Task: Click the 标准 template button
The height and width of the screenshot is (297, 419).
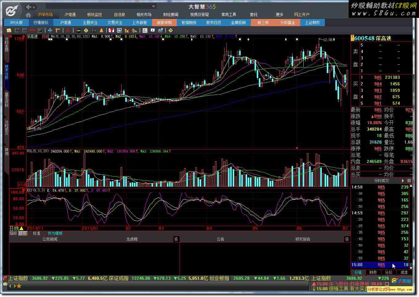Action: [x=37, y=234]
